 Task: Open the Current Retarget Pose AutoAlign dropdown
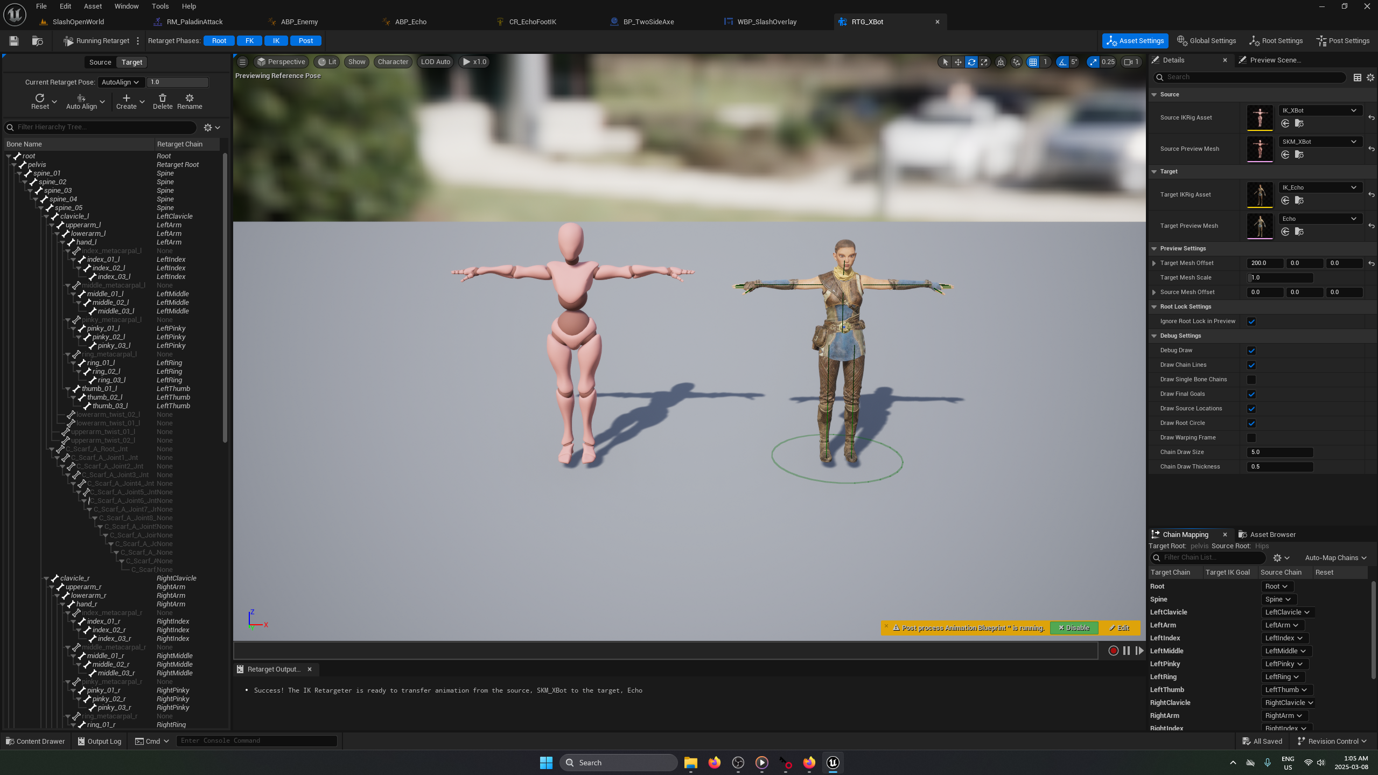click(121, 82)
